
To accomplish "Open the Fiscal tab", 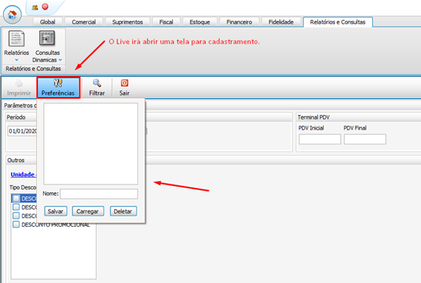I will (x=166, y=22).
